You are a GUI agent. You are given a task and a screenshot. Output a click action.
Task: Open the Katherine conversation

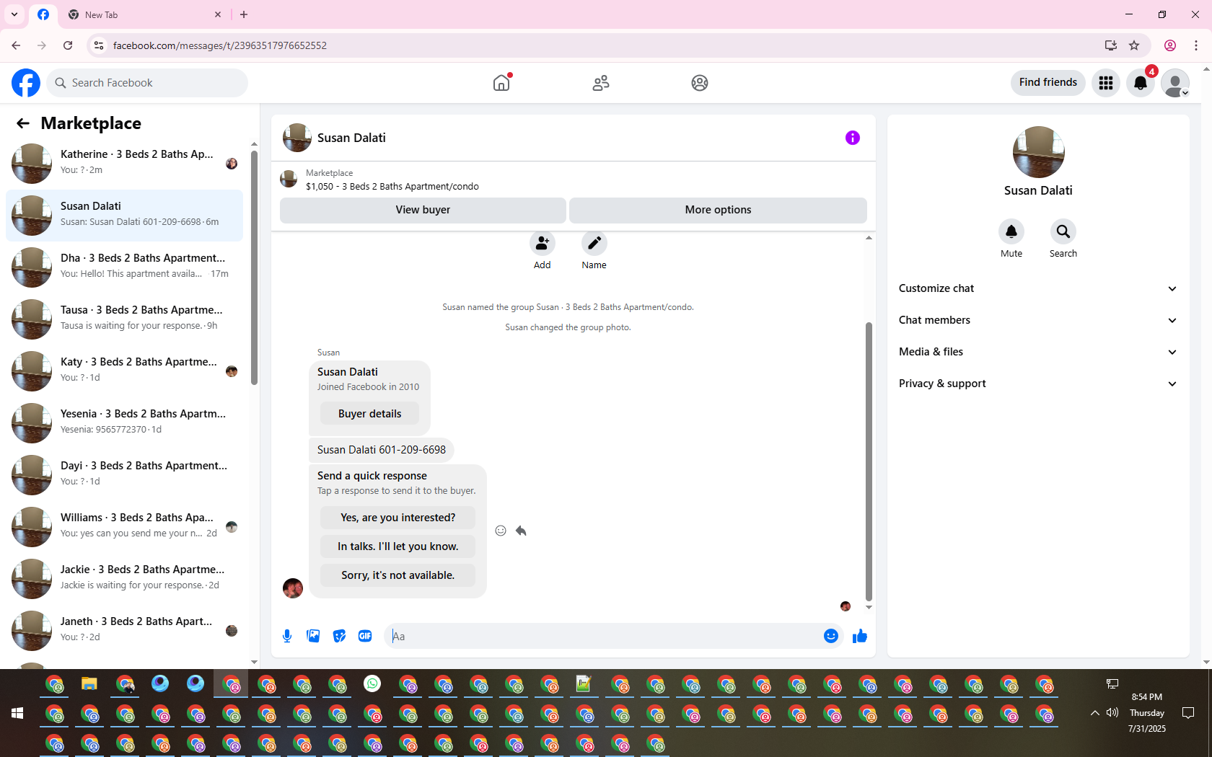[124, 162]
